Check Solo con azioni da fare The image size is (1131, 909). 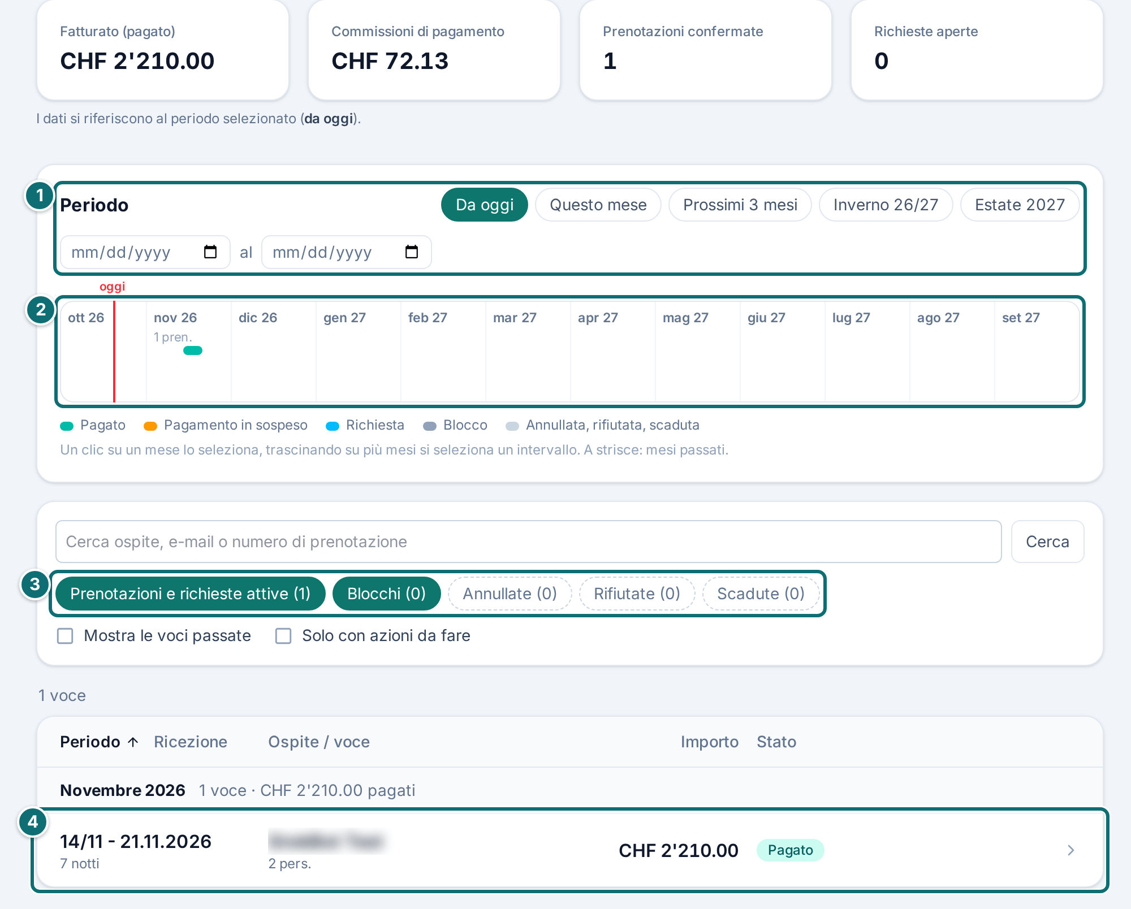click(x=283, y=636)
